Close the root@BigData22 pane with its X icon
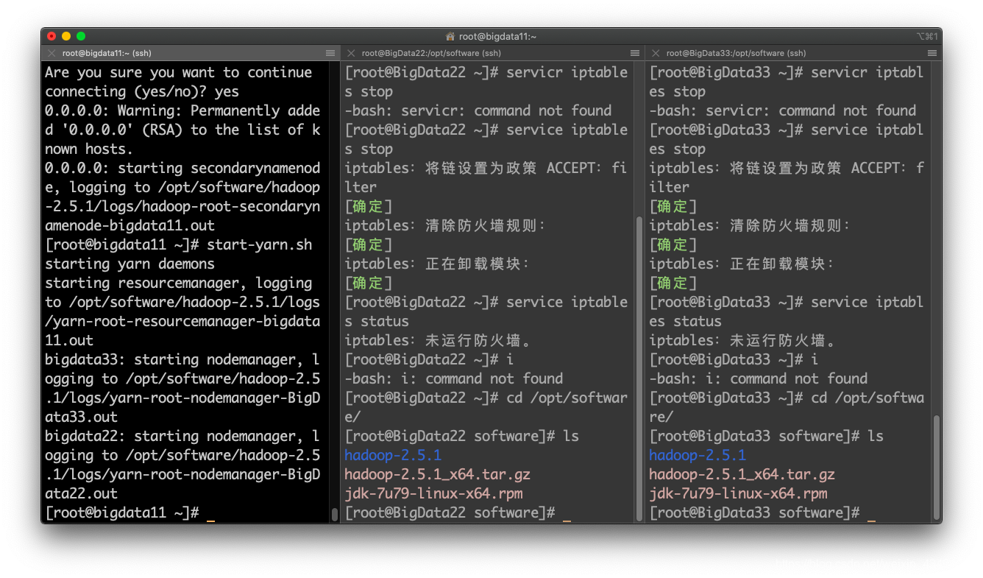Viewport: 983px width, 578px height. click(351, 53)
